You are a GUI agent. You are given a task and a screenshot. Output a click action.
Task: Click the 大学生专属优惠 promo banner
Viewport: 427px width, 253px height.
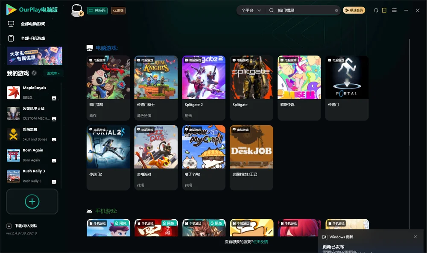(x=35, y=56)
